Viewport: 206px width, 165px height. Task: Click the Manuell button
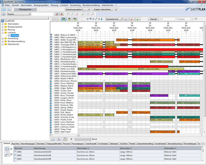[153, 19]
